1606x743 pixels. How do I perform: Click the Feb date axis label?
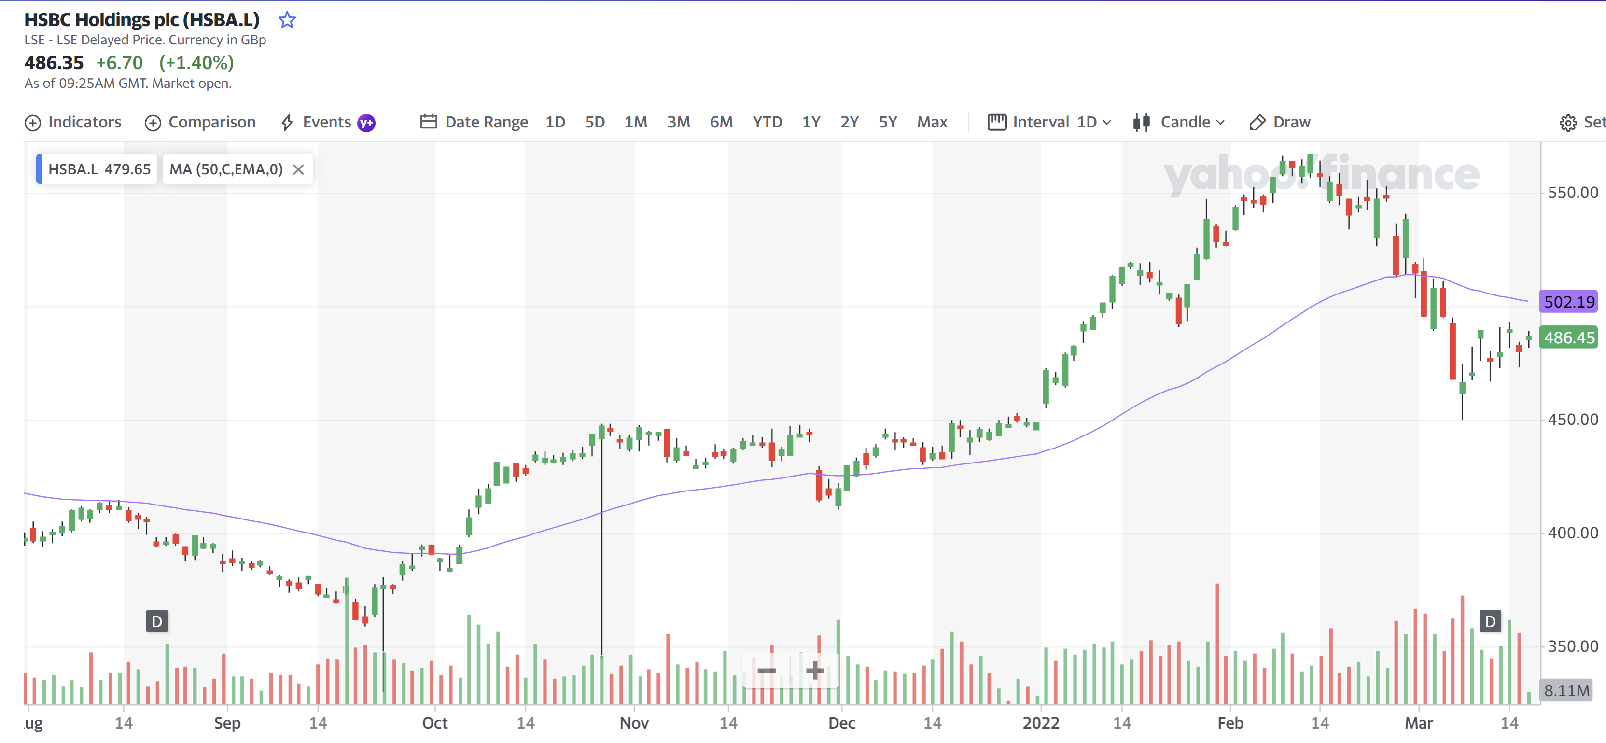(1230, 723)
